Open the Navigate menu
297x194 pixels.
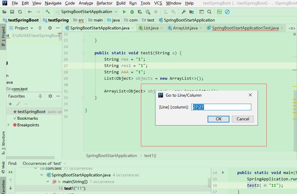53,3
